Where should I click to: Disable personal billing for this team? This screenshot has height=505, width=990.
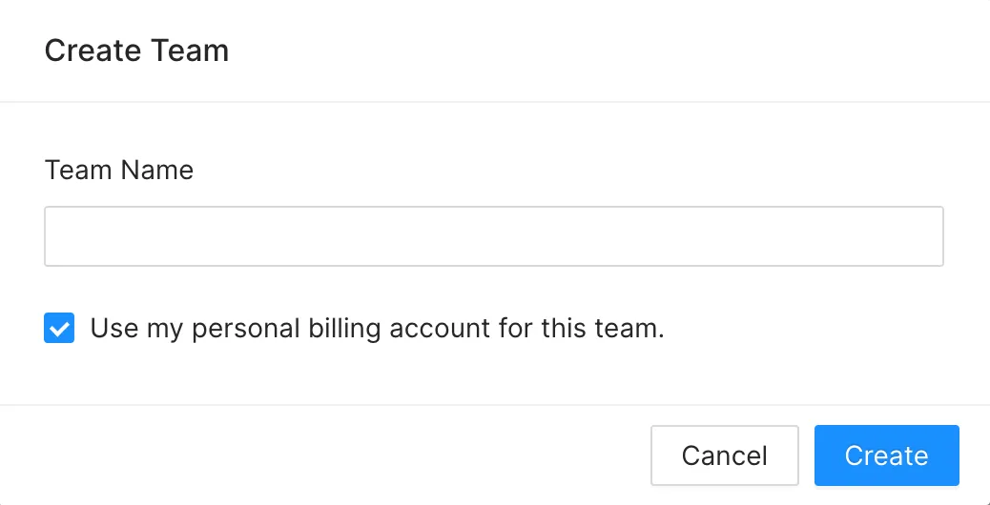[x=59, y=328]
